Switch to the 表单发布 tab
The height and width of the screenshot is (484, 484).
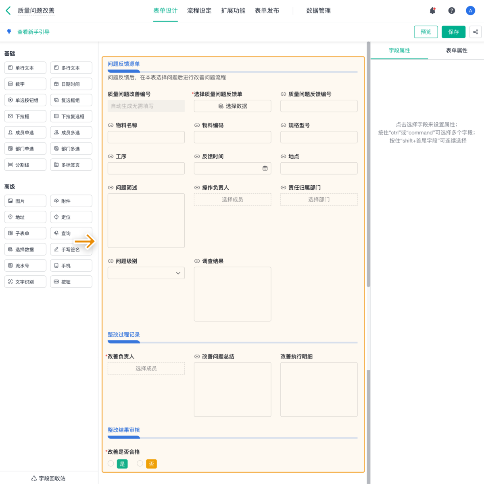coord(267,10)
